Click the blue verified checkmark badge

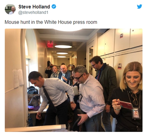[54, 6]
